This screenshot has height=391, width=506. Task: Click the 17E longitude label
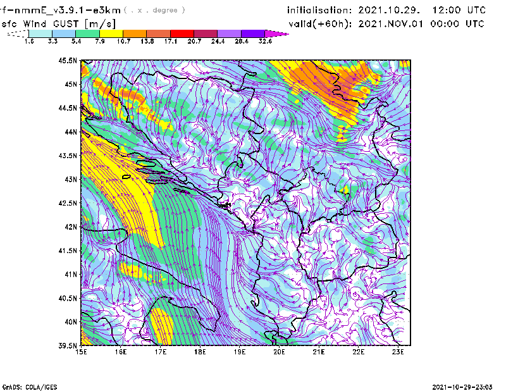tap(161, 352)
